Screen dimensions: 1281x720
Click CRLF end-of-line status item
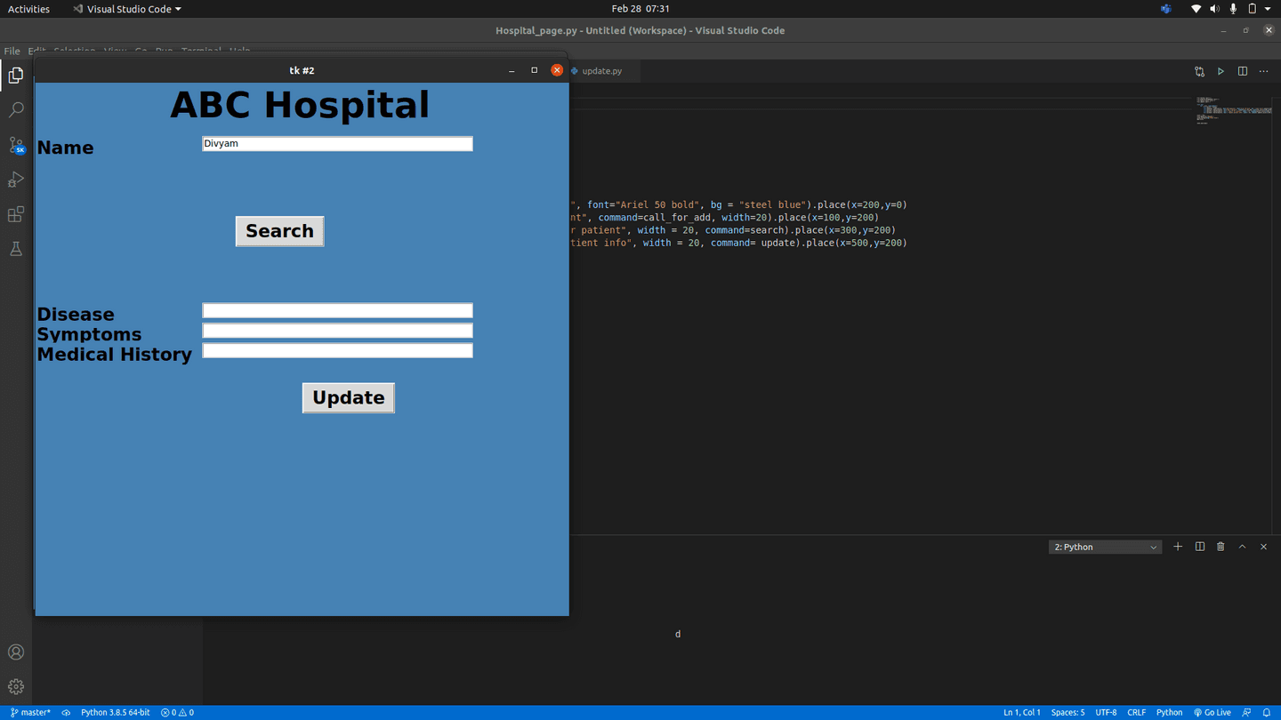(x=1136, y=712)
